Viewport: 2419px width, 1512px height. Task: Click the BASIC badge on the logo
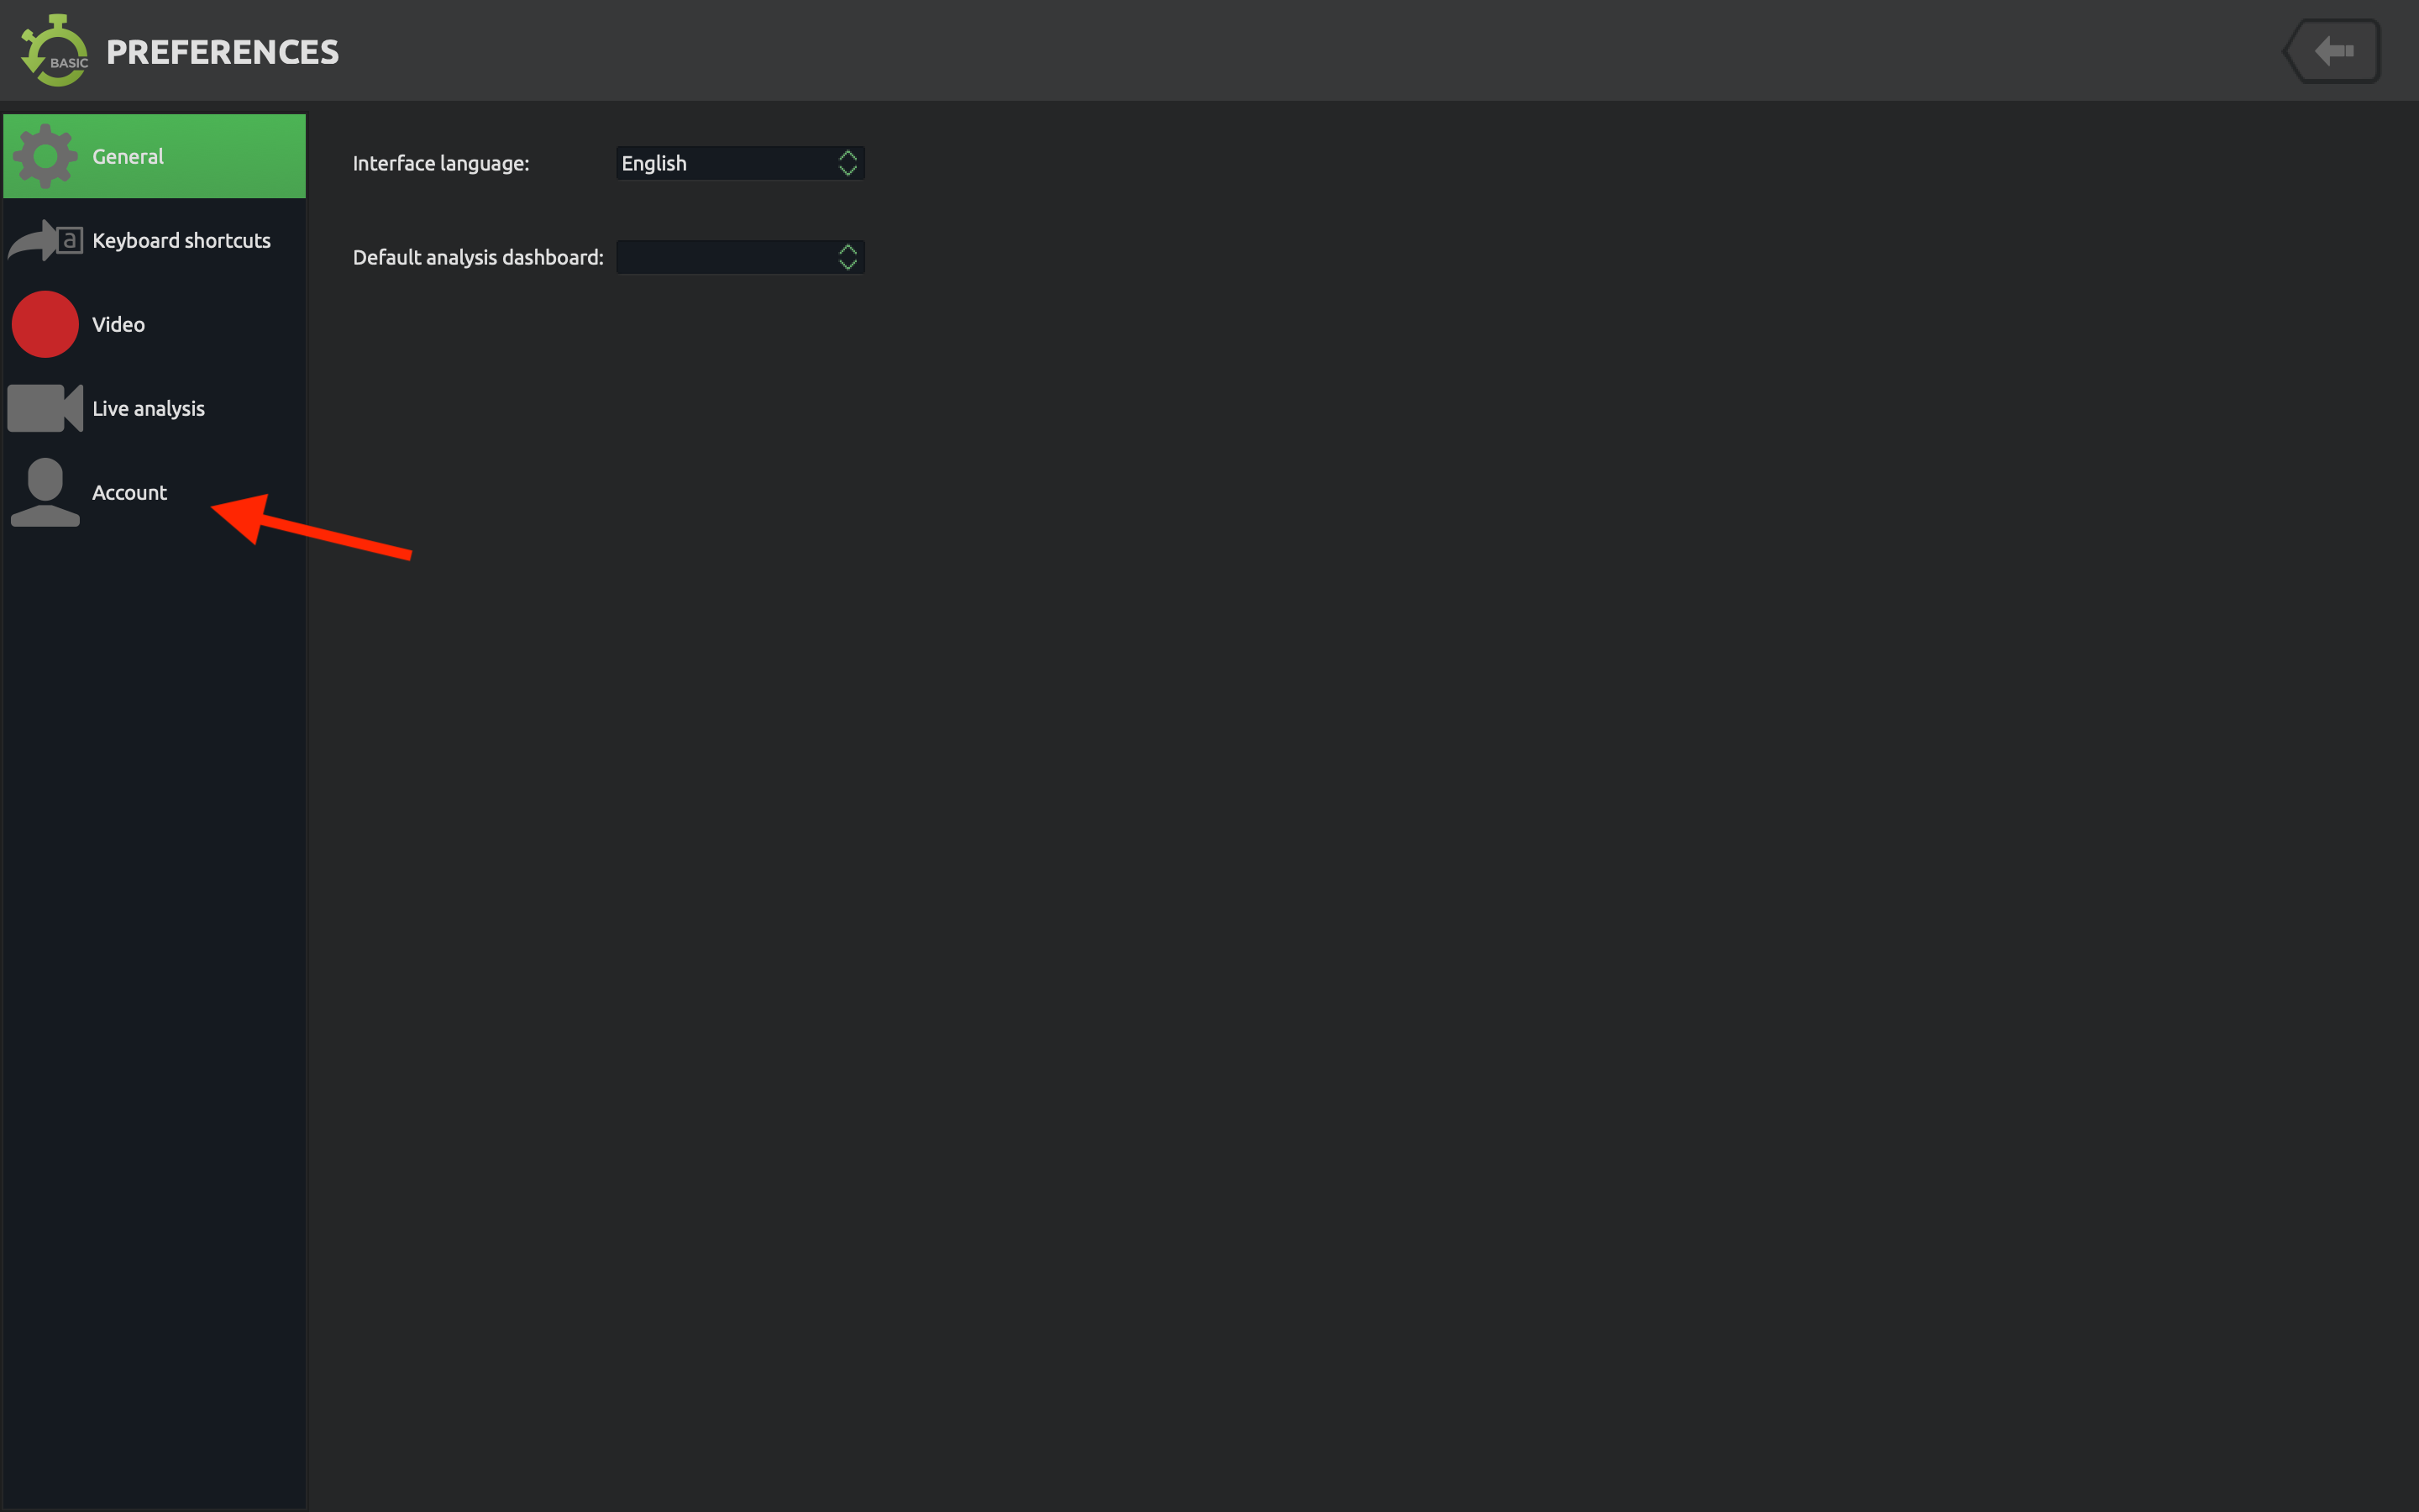(x=68, y=62)
